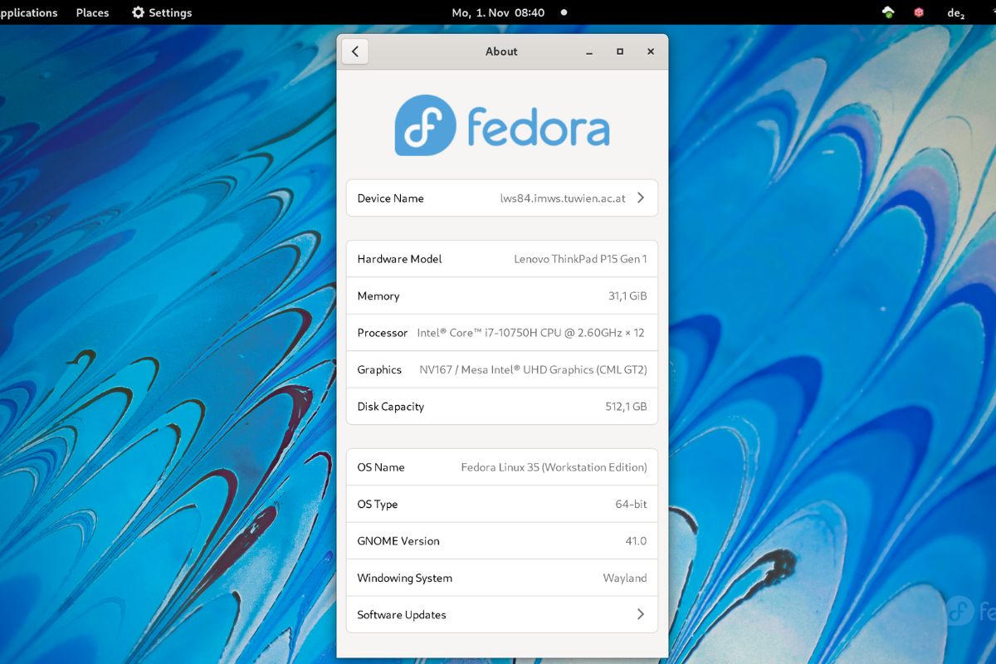Minimize the About window

click(x=589, y=51)
